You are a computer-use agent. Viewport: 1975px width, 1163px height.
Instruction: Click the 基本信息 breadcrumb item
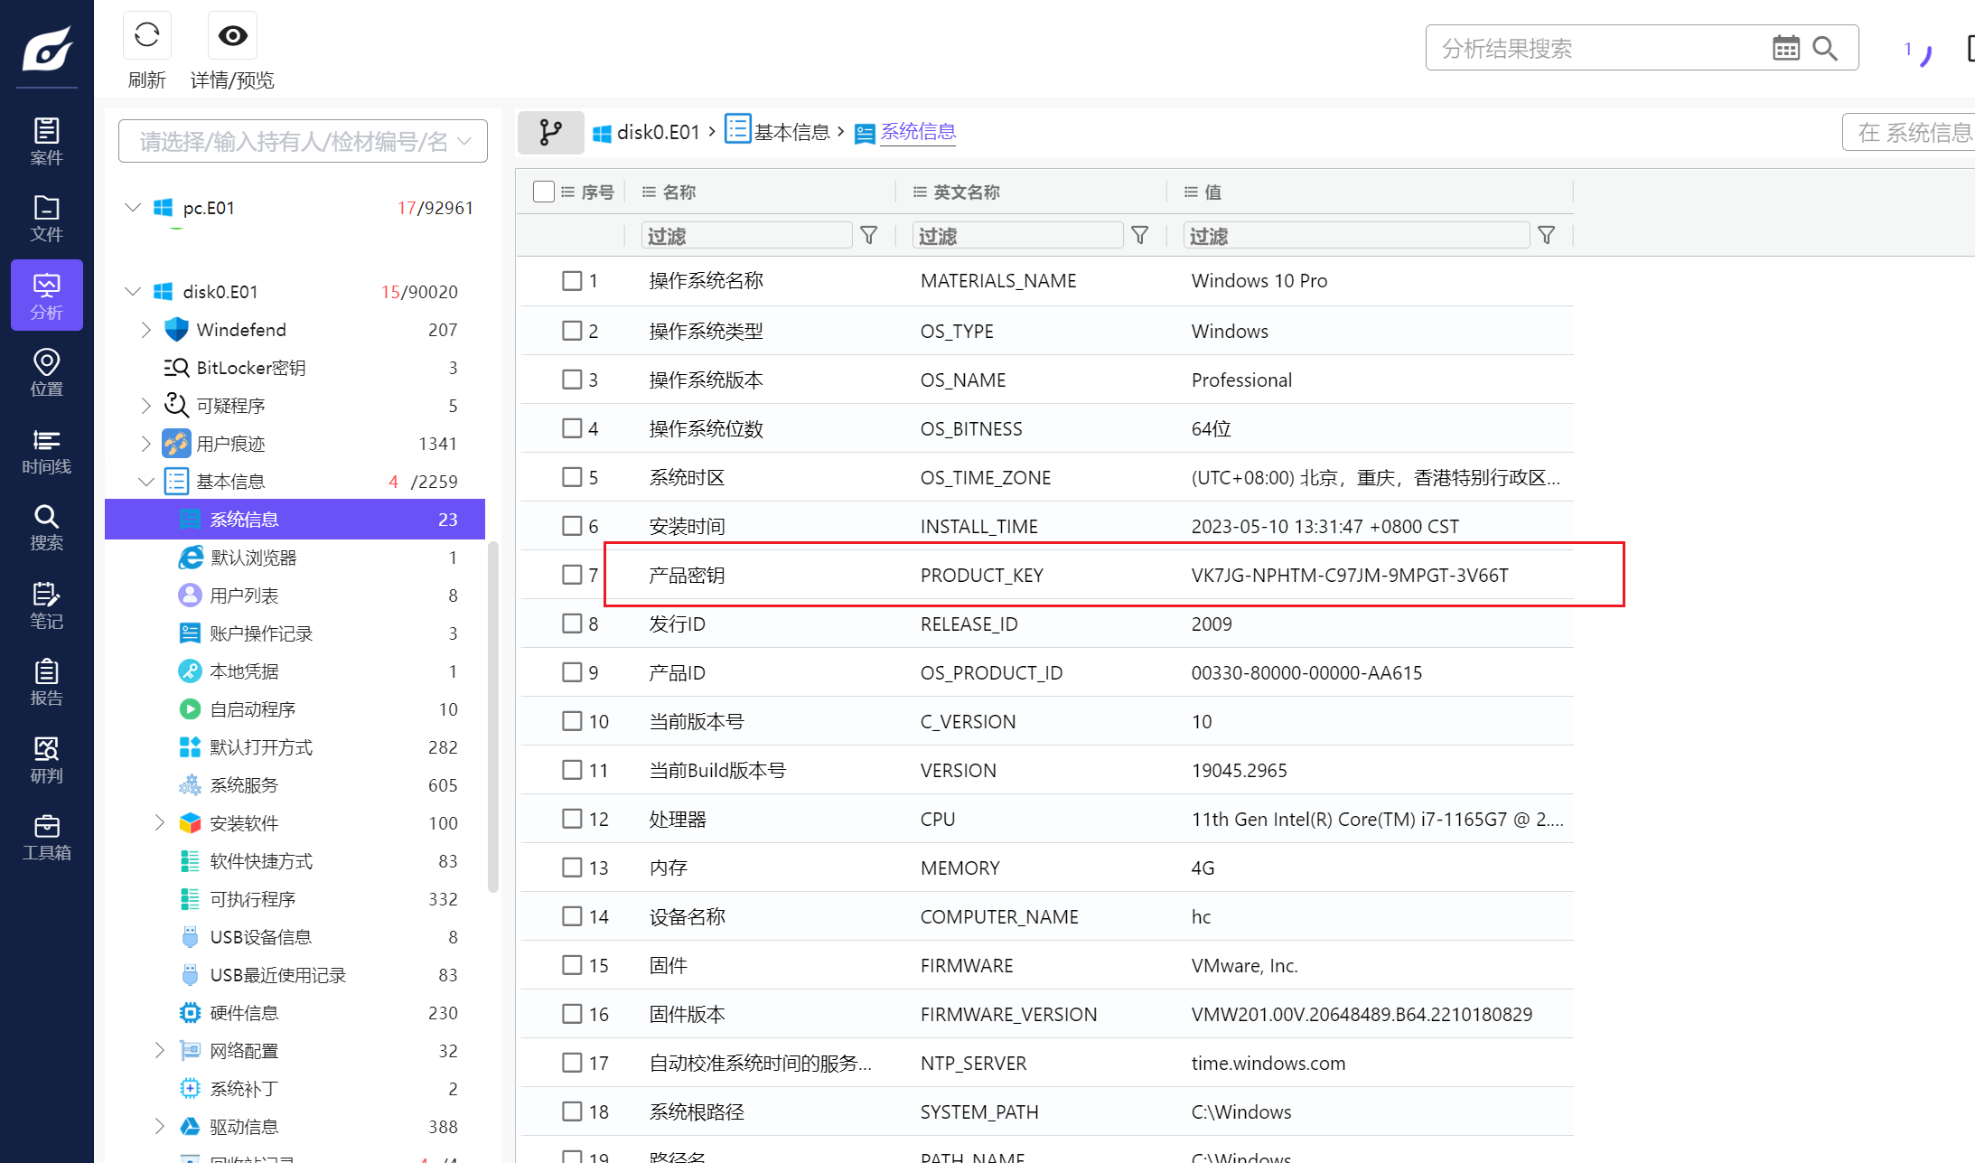click(x=791, y=132)
